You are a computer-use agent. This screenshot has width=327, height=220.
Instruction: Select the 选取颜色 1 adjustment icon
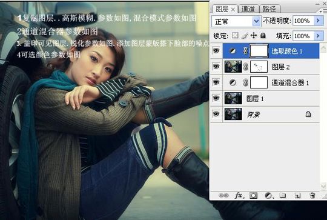click(233, 51)
